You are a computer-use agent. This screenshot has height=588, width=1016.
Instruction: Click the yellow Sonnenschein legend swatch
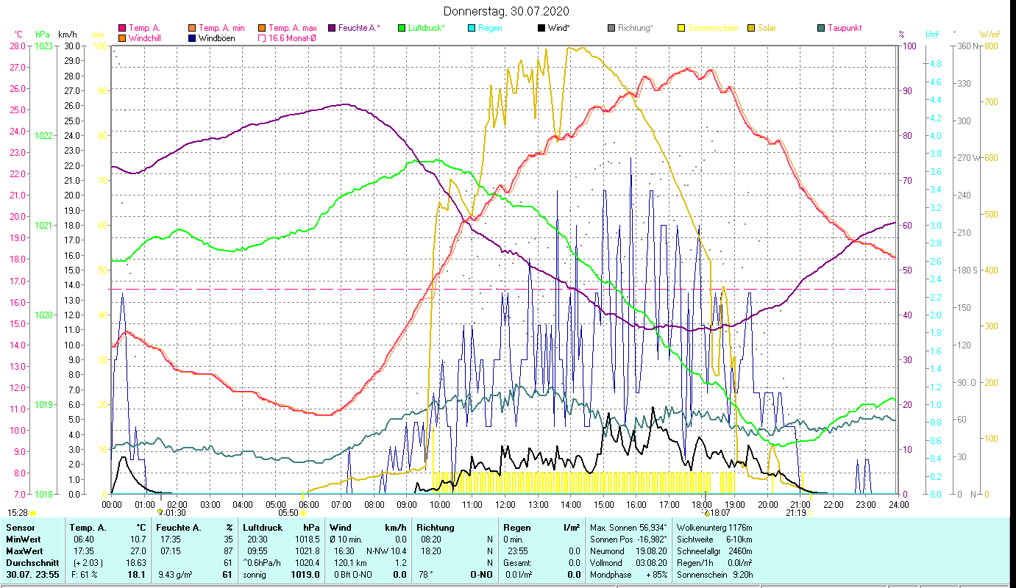click(x=681, y=28)
